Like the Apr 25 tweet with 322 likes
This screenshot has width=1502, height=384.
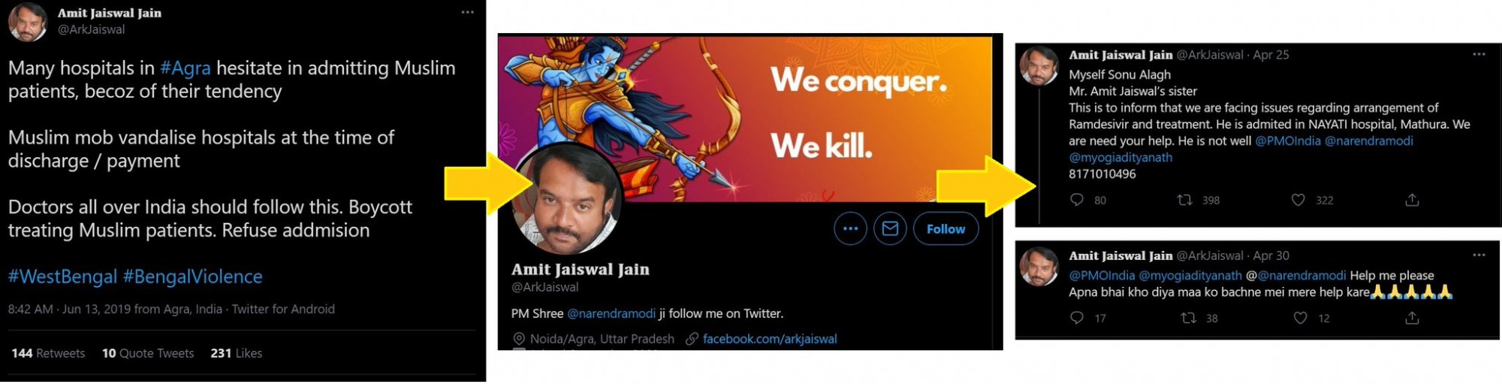tap(1298, 200)
